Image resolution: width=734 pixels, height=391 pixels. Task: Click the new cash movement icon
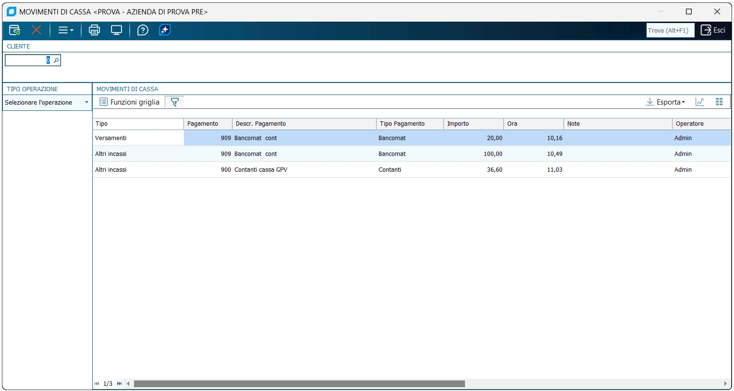click(15, 30)
